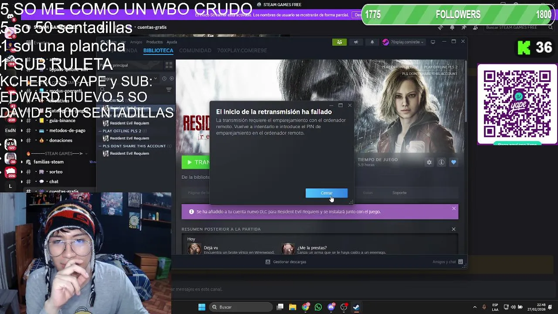Open game settings gear icon

[429, 162]
